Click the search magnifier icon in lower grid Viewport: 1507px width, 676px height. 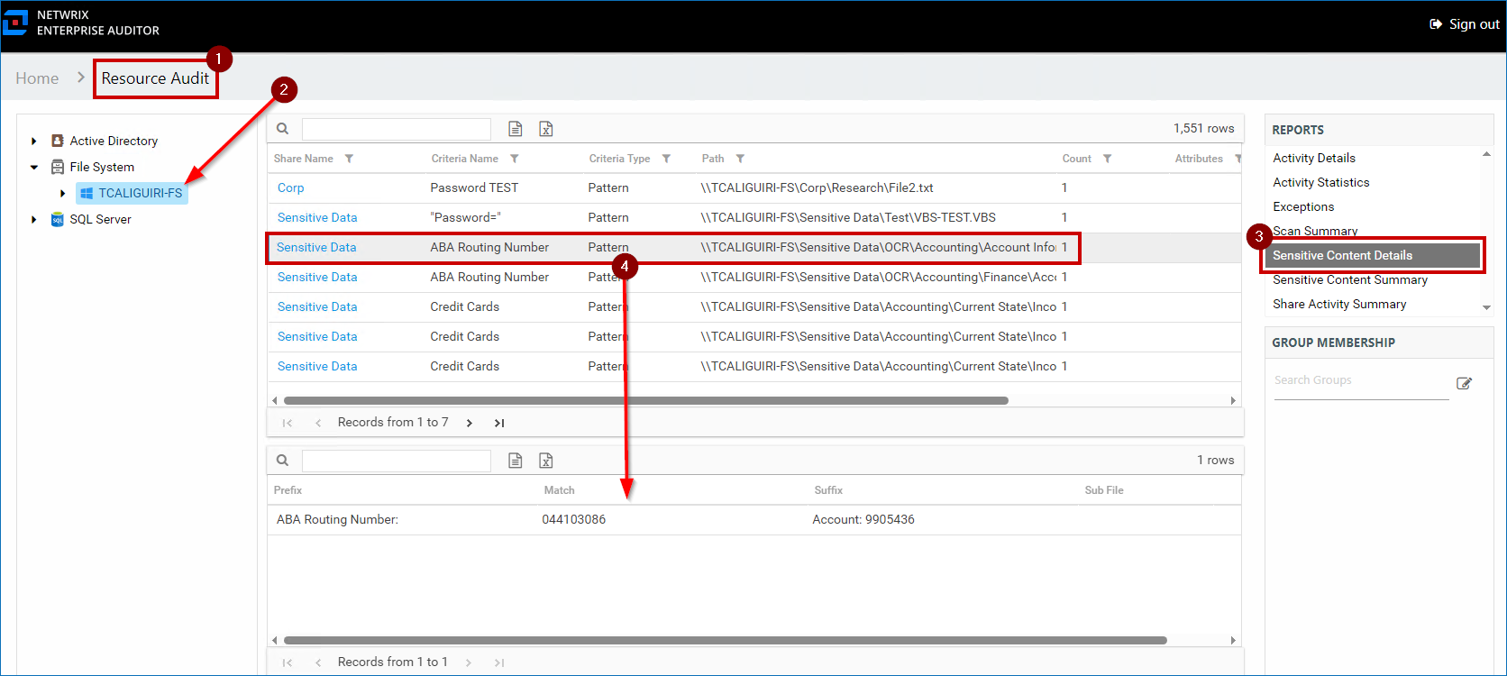[x=282, y=461]
